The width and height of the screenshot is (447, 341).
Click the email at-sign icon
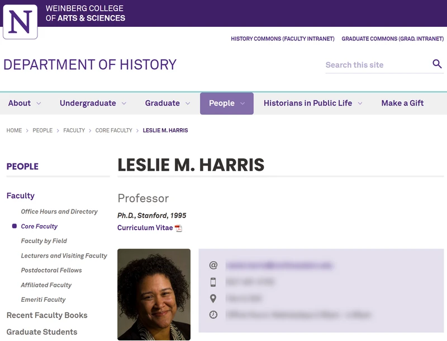click(x=213, y=265)
